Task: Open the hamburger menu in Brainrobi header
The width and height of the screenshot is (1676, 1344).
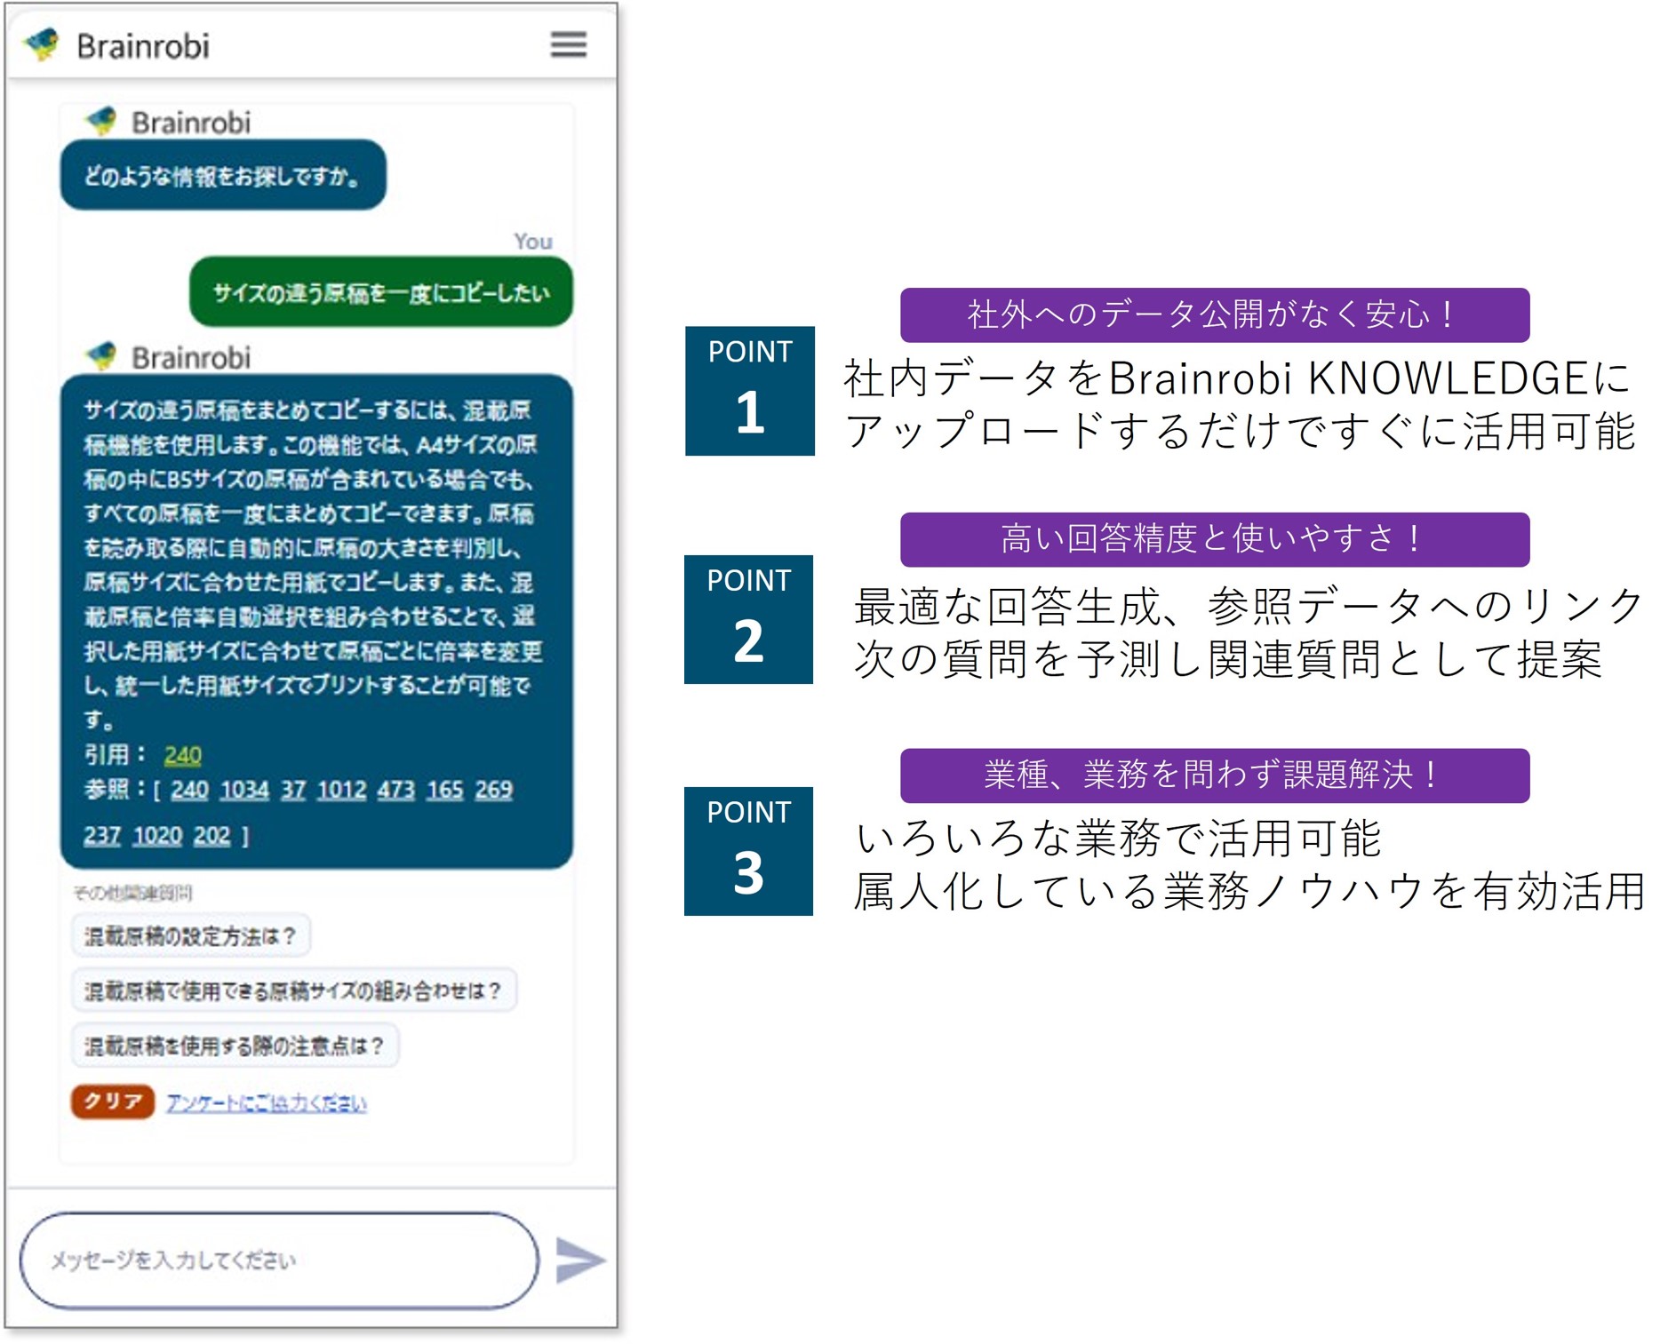Action: click(x=568, y=44)
